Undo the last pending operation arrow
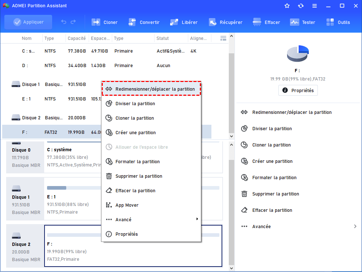Viewport: 362px width, 272px height. point(64,22)
